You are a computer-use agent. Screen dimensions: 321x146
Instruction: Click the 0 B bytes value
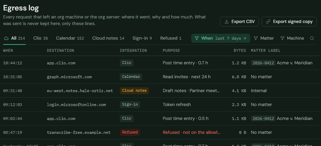242,132
